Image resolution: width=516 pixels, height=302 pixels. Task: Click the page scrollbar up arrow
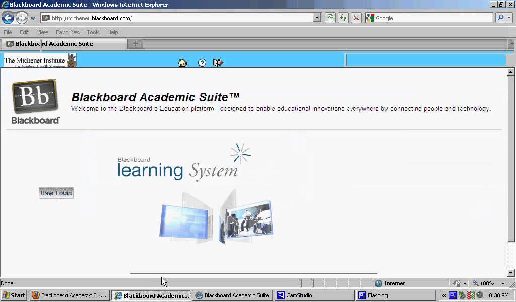coord(510,72)
